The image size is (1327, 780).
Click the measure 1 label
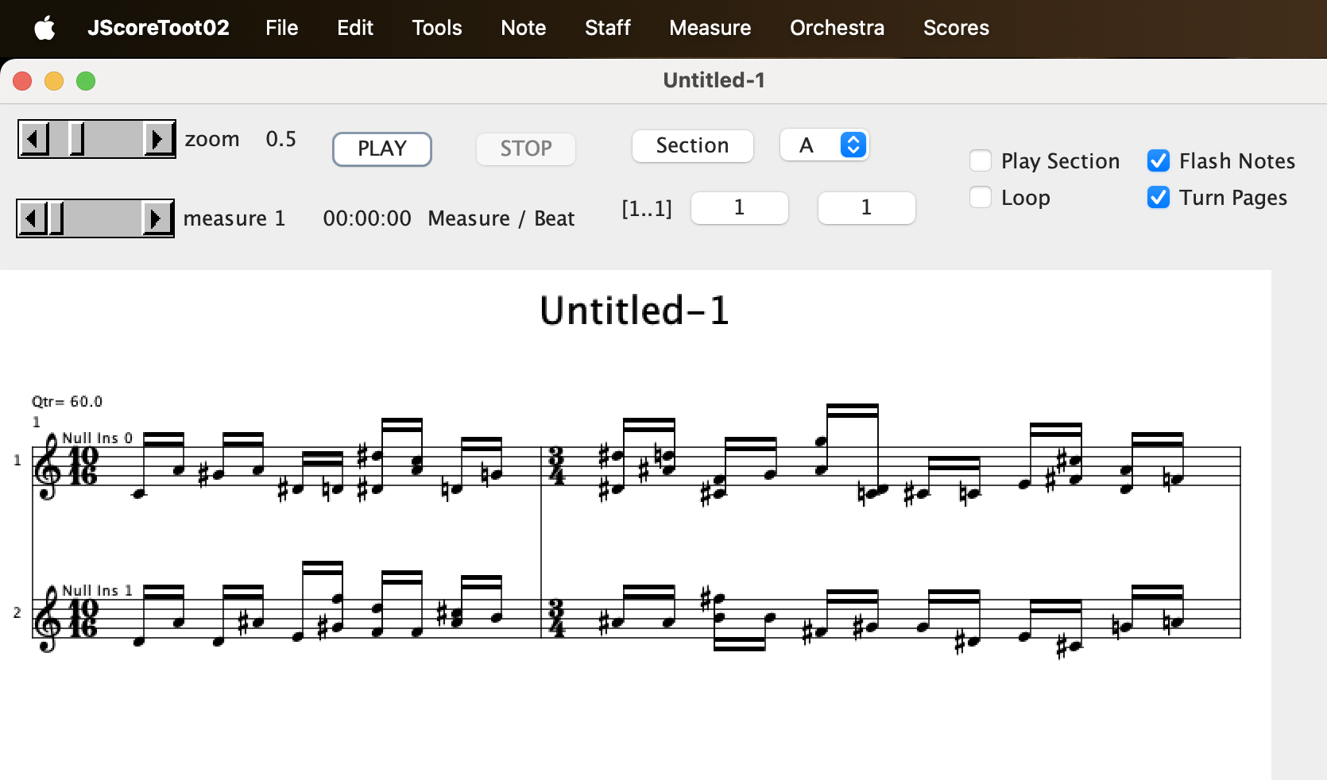(x=234, y=218)
